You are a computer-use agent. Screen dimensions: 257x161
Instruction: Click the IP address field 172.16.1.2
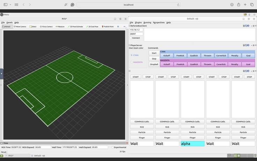(x=136, y=30)
